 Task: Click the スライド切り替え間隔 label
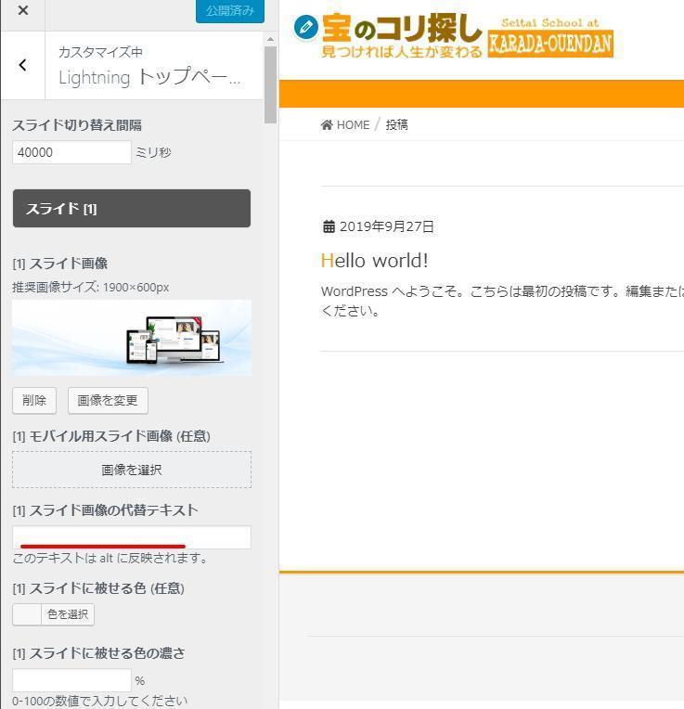[x=77, y=125]
